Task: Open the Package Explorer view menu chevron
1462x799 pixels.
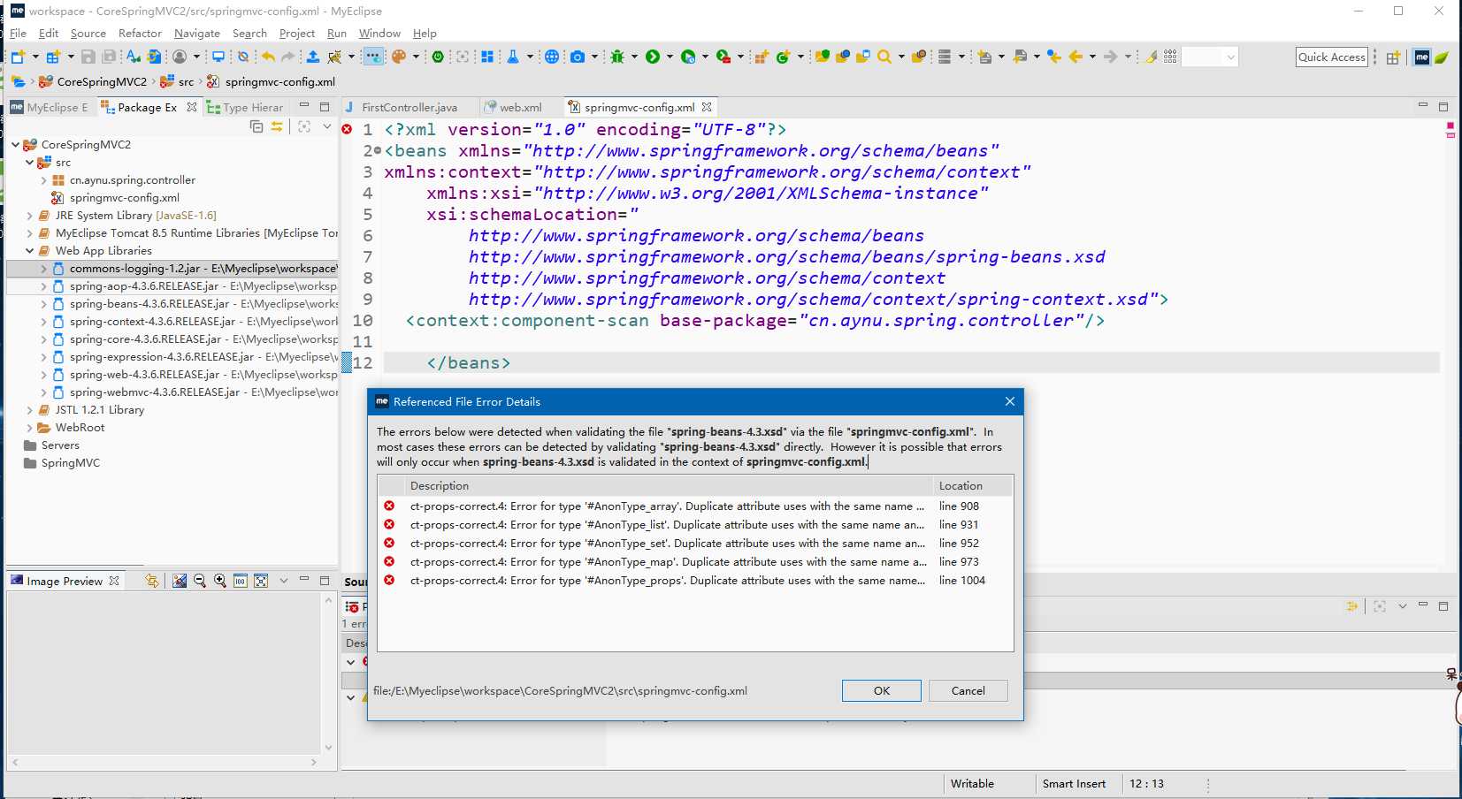Action: pos(326,126)
